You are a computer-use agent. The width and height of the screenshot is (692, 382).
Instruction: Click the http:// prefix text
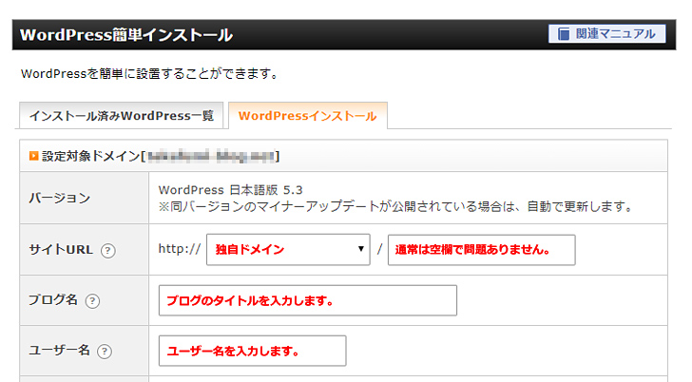click(179, 249)
